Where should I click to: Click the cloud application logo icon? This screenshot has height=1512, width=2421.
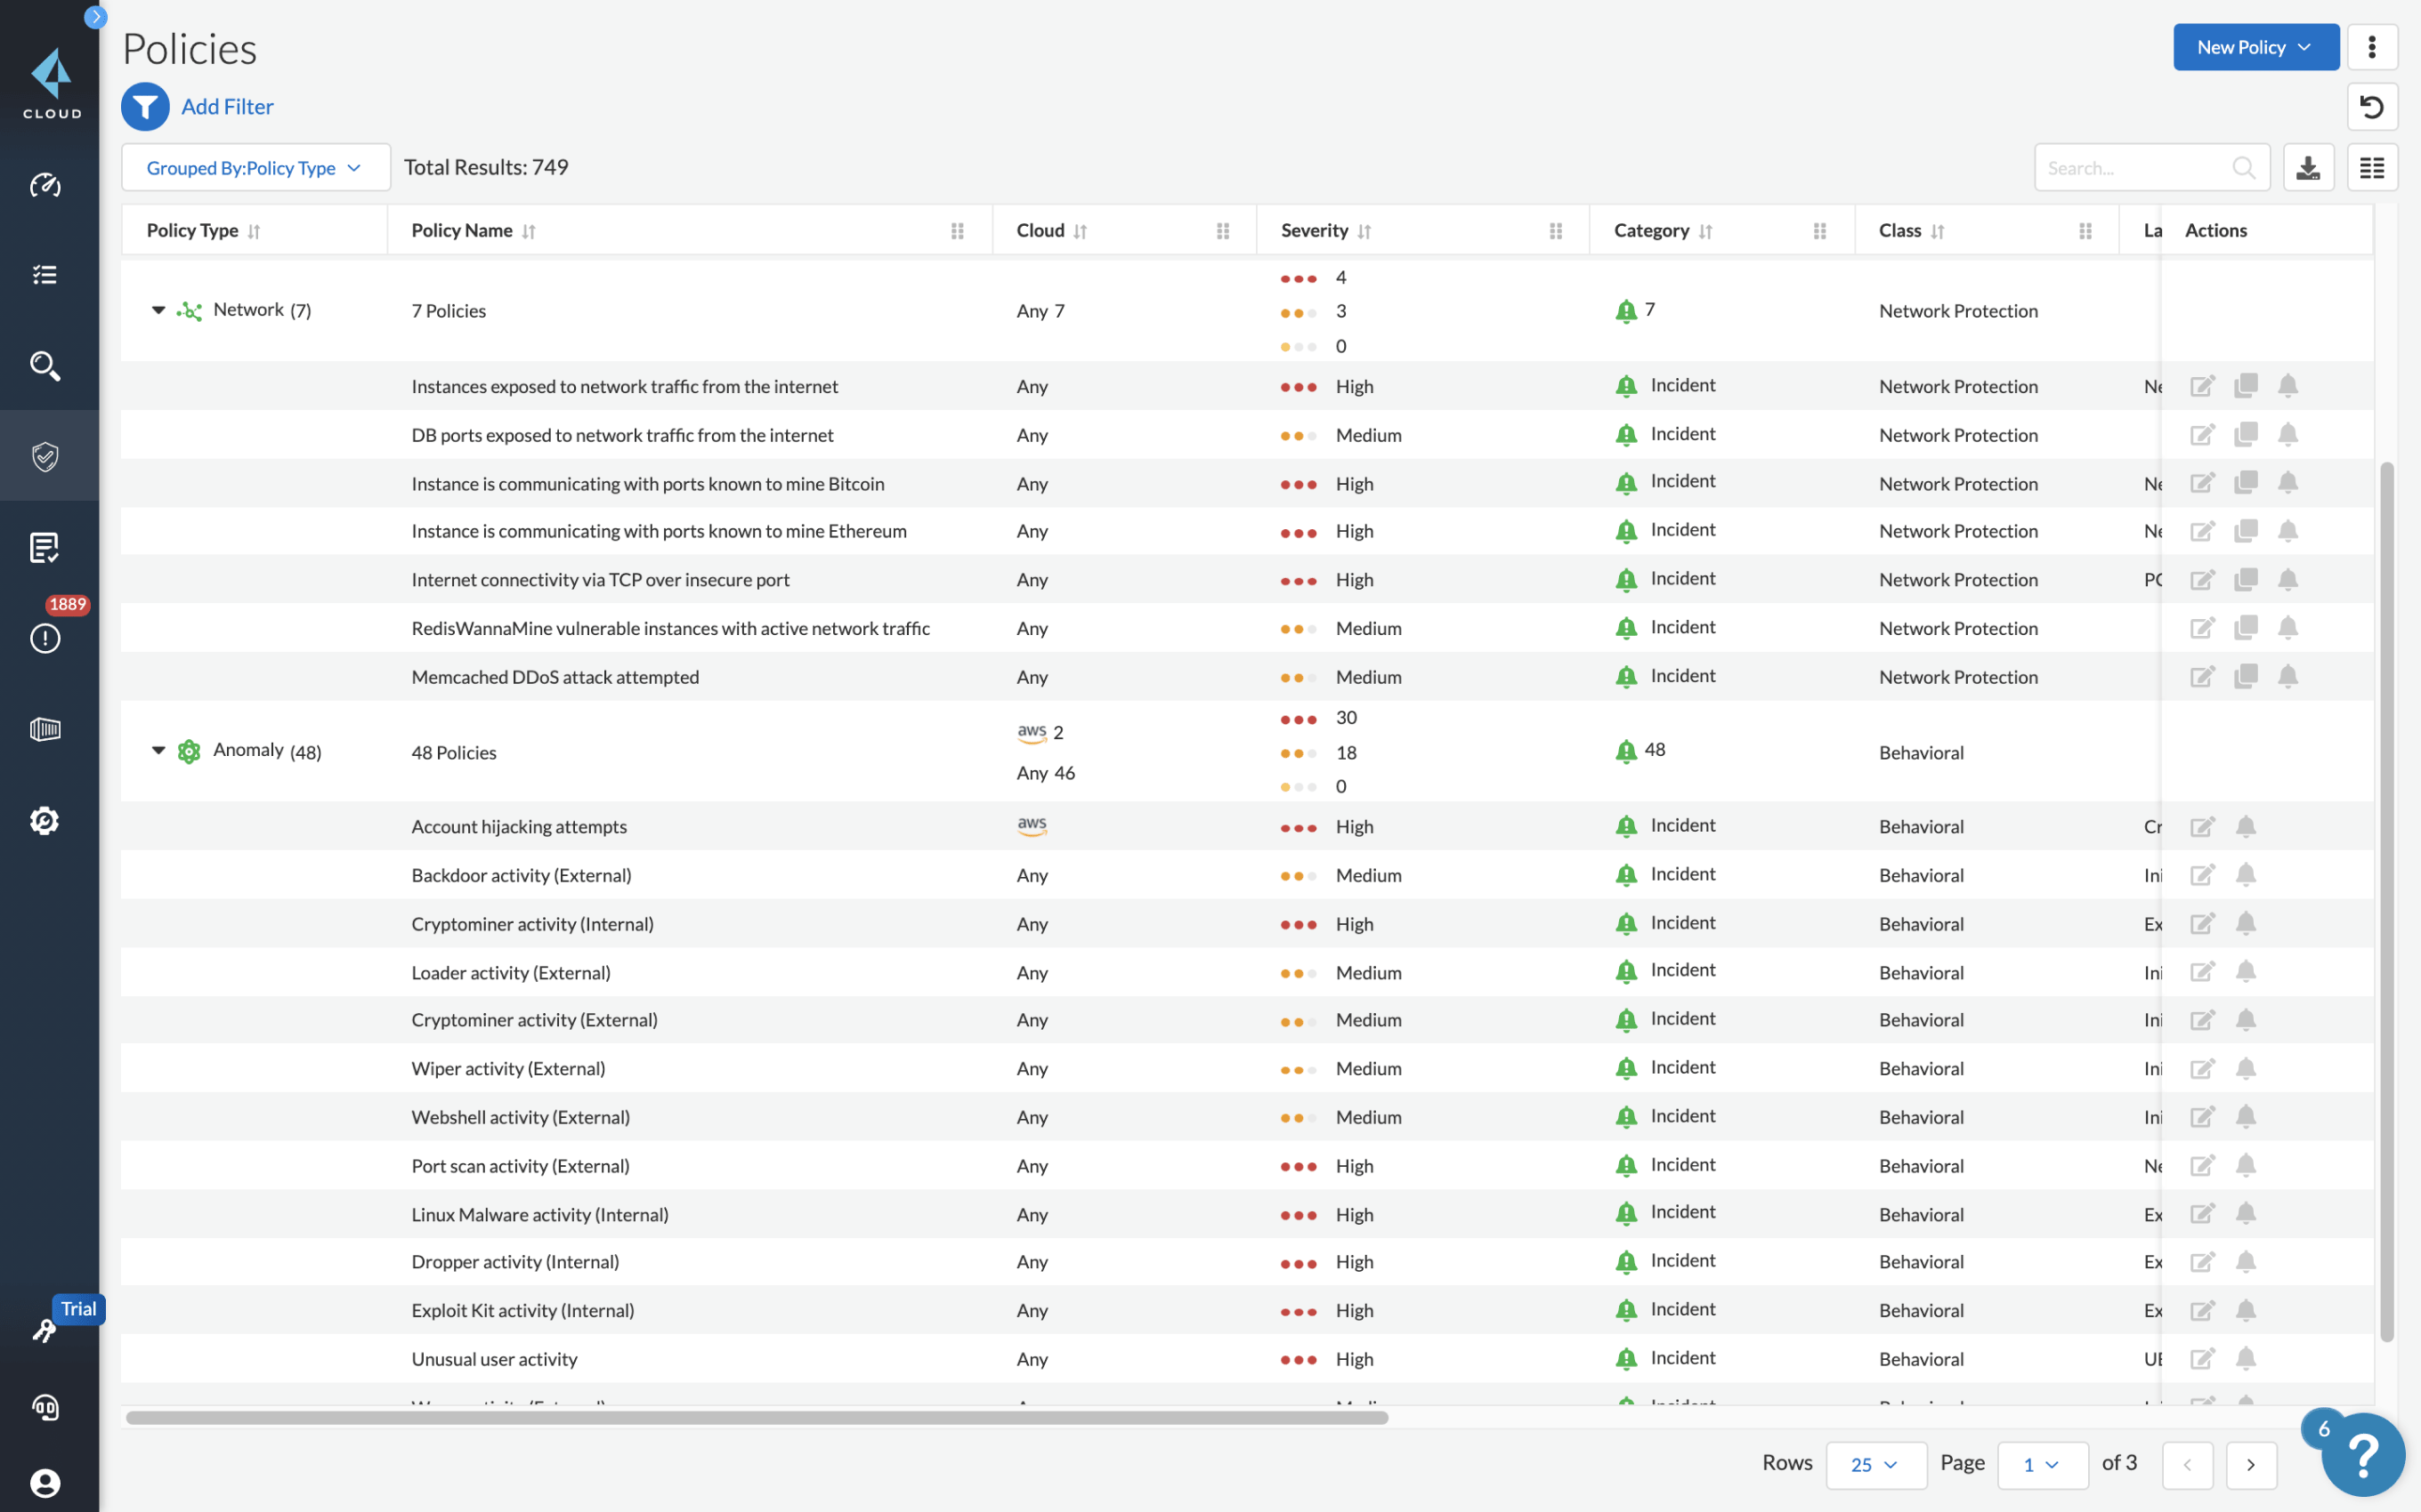coord(47,75)
